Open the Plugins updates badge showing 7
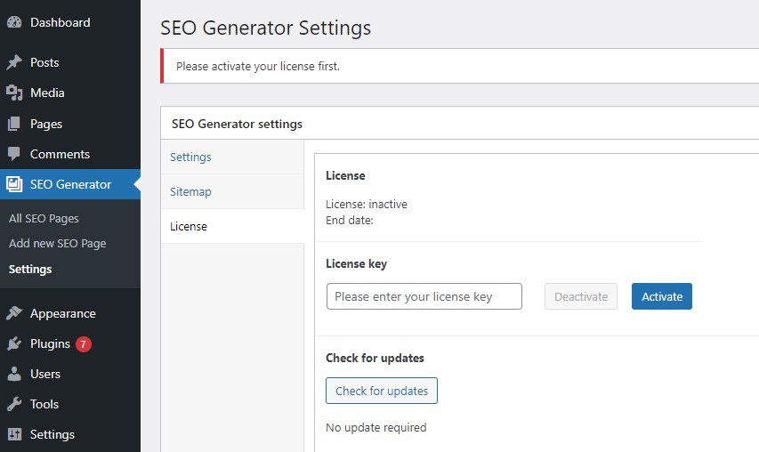 (84, 344)
